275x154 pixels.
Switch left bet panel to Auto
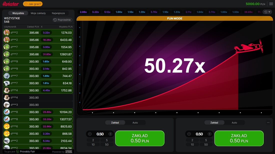tap(135, 123)
